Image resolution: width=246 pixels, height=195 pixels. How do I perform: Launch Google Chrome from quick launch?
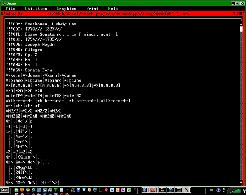[x=28, y=190]
